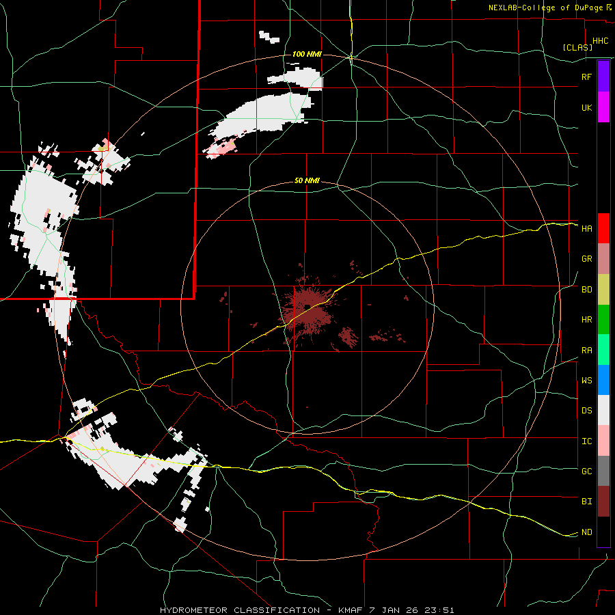This screenshot has width=615, height=615.
Task: Click the black radar site marker at center
Action: point(307,307)
